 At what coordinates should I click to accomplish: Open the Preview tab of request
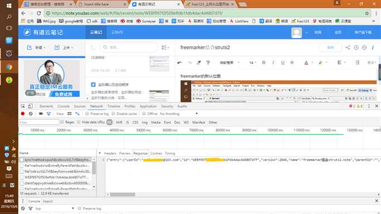pyautogui.click(x=125, y=153)
